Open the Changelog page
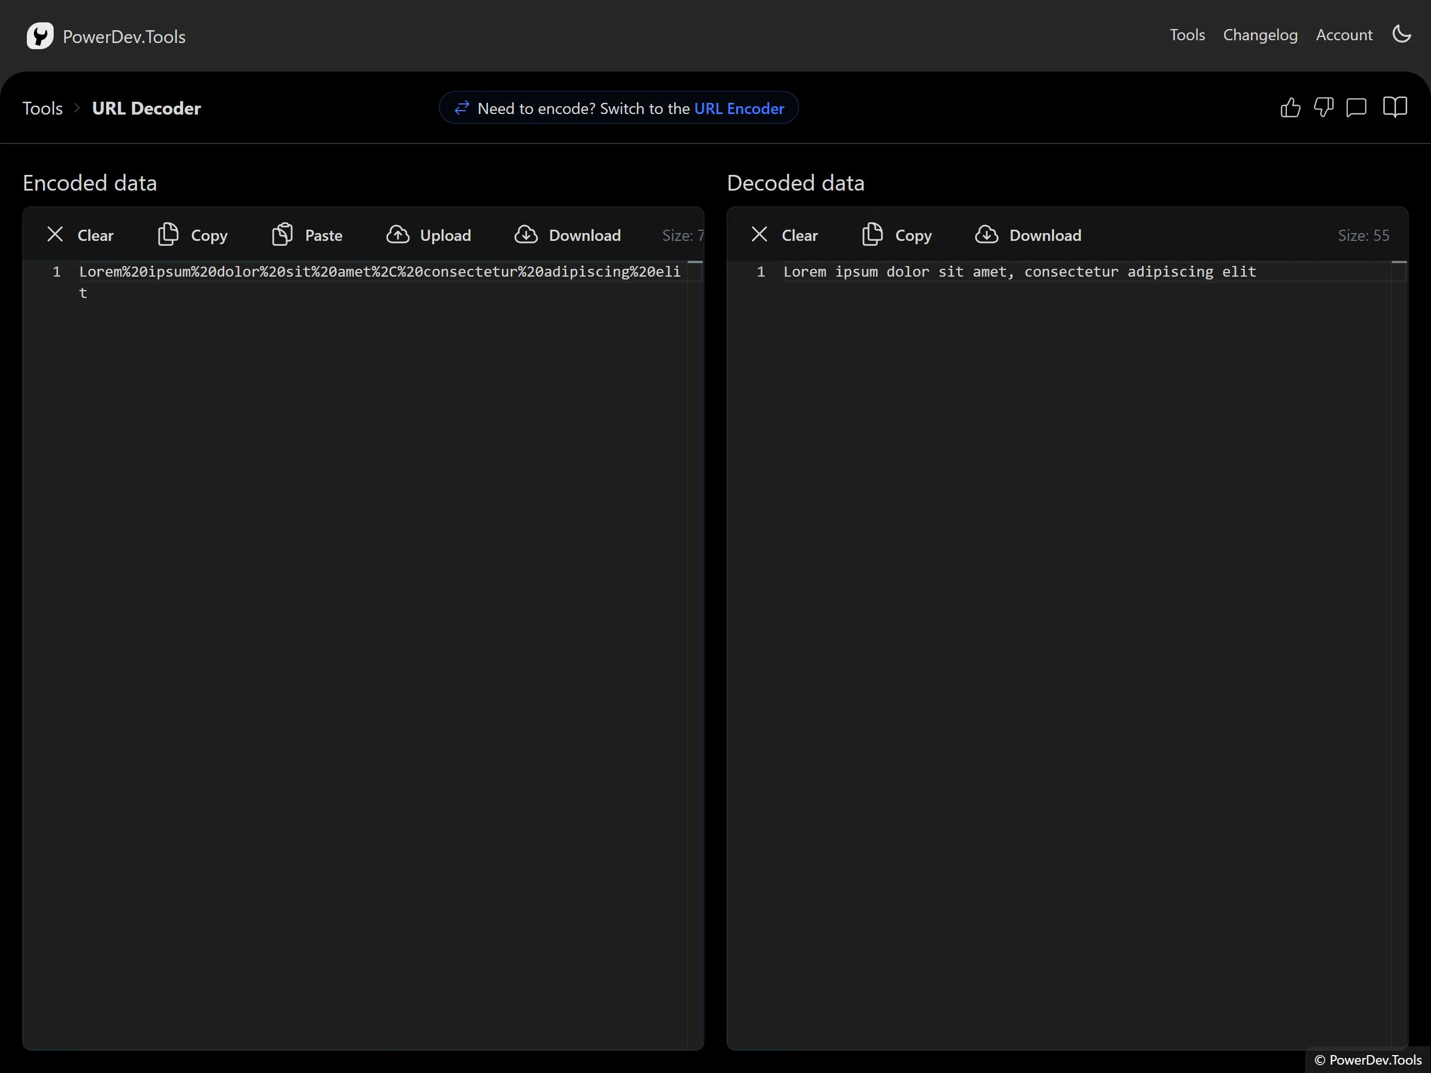The image size is (1431, 1073). [x=1259, y=35]
